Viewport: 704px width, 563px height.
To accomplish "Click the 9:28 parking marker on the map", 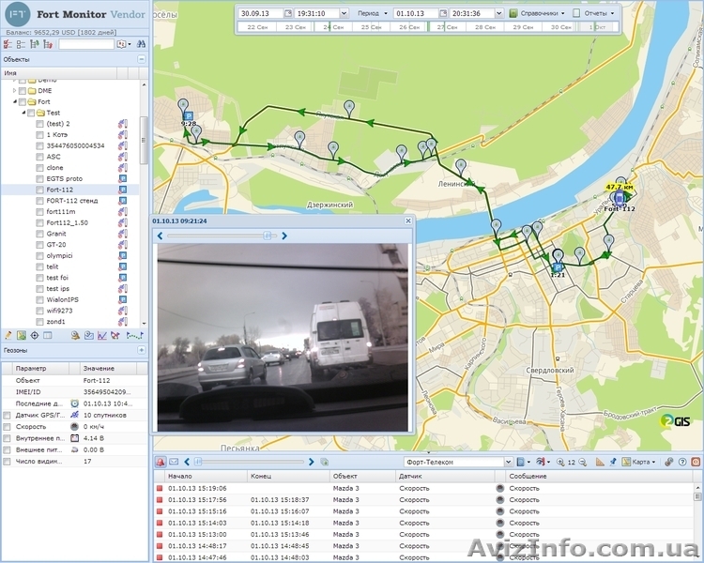I will 188,117.
